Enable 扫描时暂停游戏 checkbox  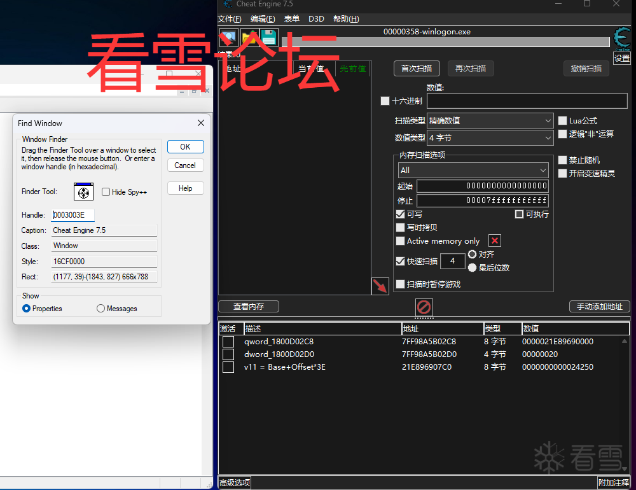[x=400, y=284]
